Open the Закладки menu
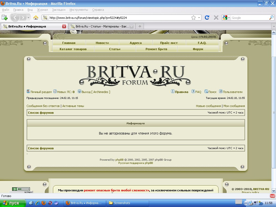Viewport: 276px width, 207px height. pyautogui.click(x=58, y=10)
